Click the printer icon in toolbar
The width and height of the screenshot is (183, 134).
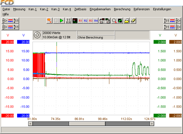coord(127,21)
